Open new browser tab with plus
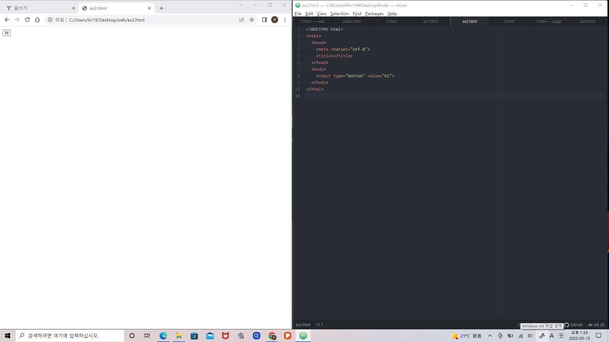This screenshot has width=609, height=342. [161, 8]
